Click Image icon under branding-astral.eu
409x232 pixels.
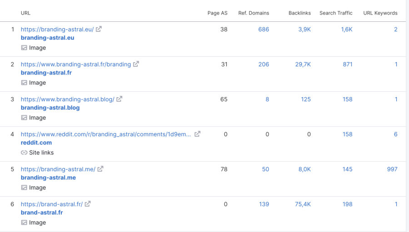click(24, 48)
